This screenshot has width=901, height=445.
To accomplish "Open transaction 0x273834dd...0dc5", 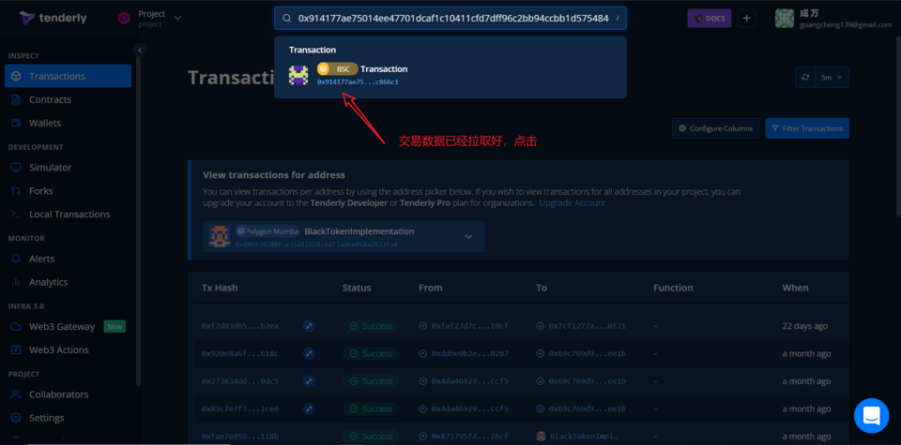I will (x=239, y=380).
